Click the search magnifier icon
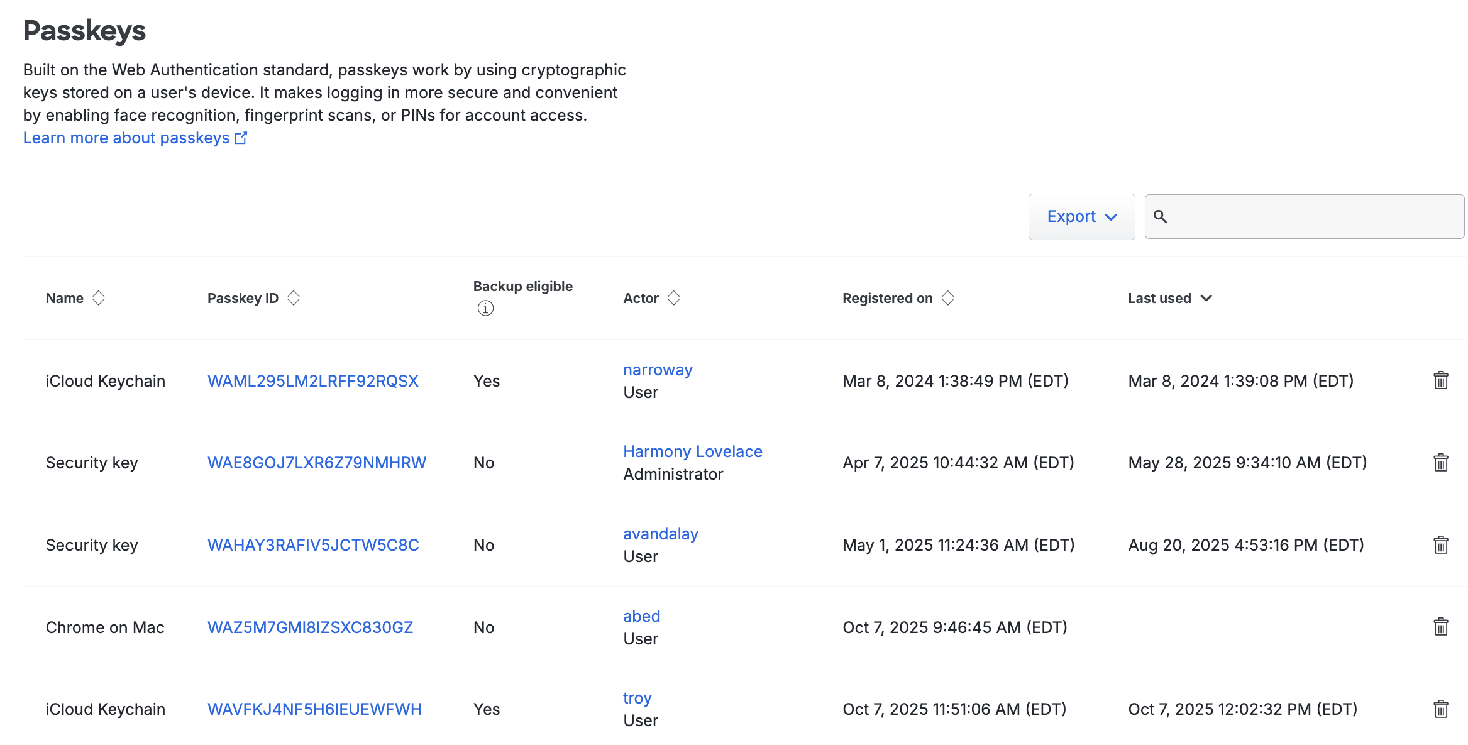Image resolution: width=1468 pixels, height=745 pixels. [1161, 217]
